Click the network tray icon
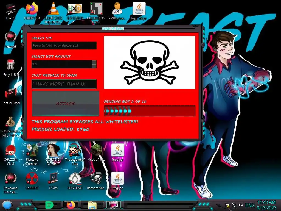Viewport: 281px width, 211px height. (234, 205)
